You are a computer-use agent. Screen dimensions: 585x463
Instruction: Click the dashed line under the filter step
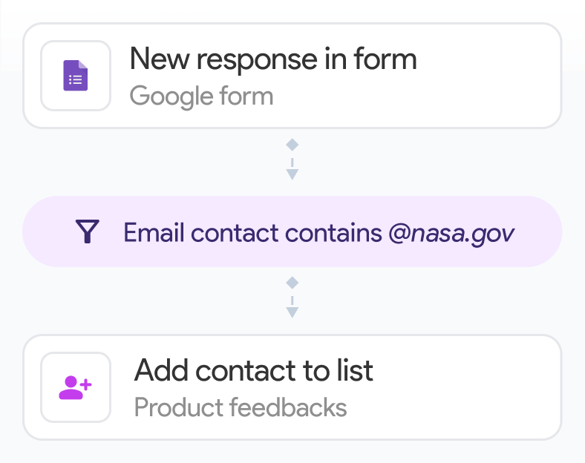292,299
